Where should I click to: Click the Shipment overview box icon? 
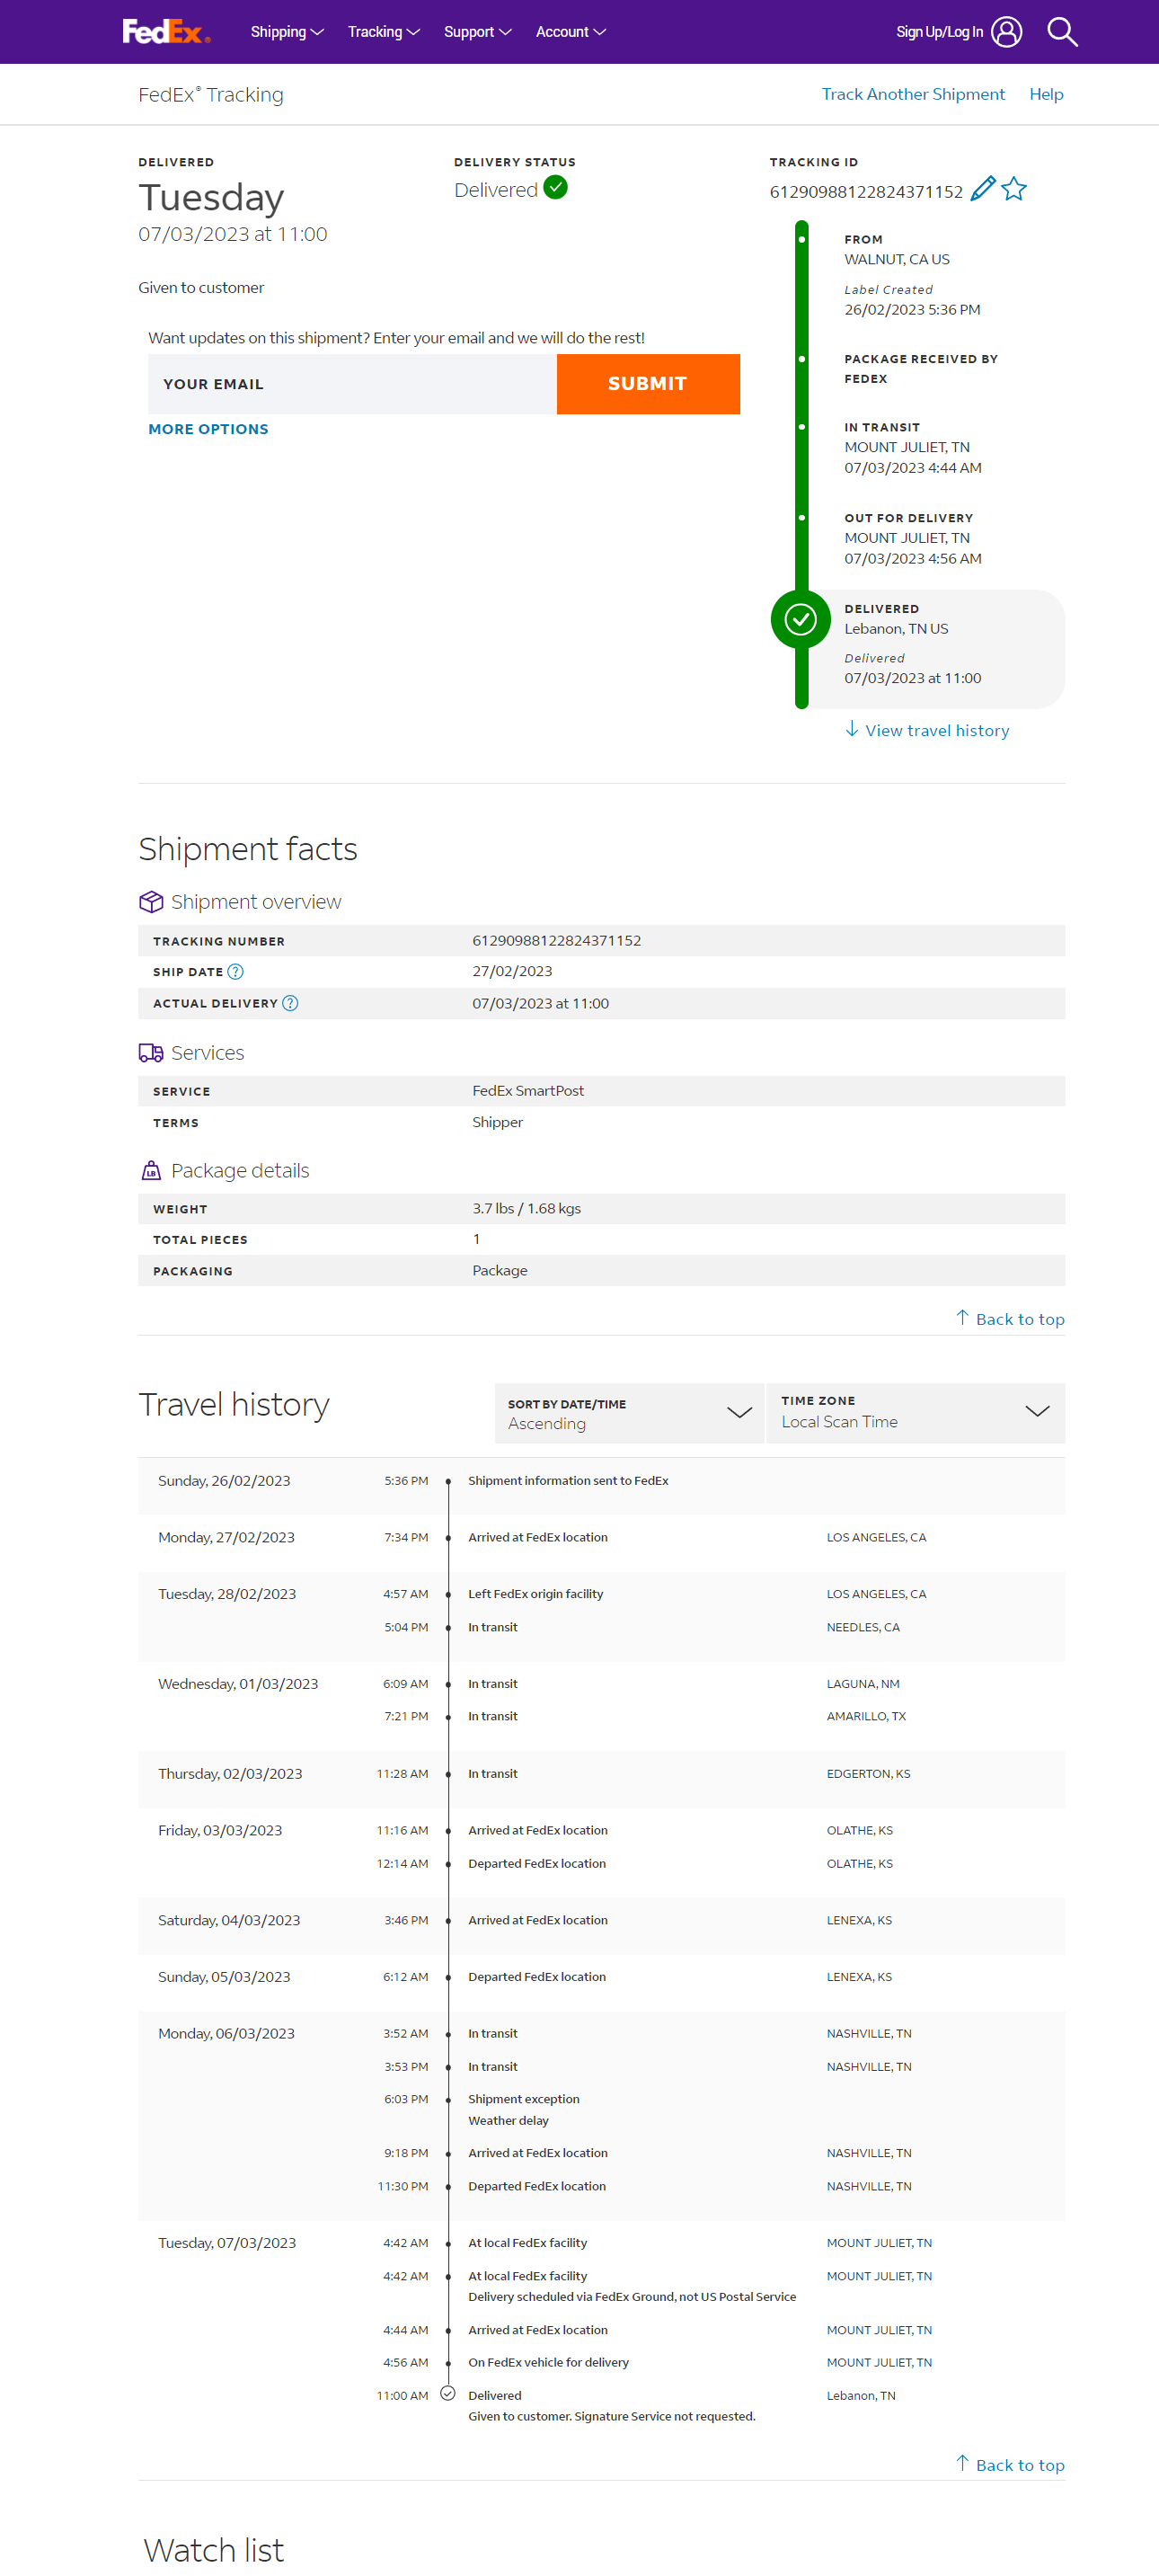coord(151,901)
